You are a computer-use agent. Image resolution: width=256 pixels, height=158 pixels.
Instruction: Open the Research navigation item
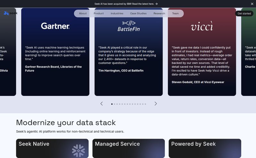coord(159,13)
